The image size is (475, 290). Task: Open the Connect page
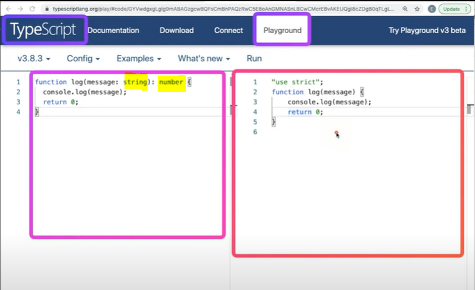pyautogui.click(x=228, y=30)
